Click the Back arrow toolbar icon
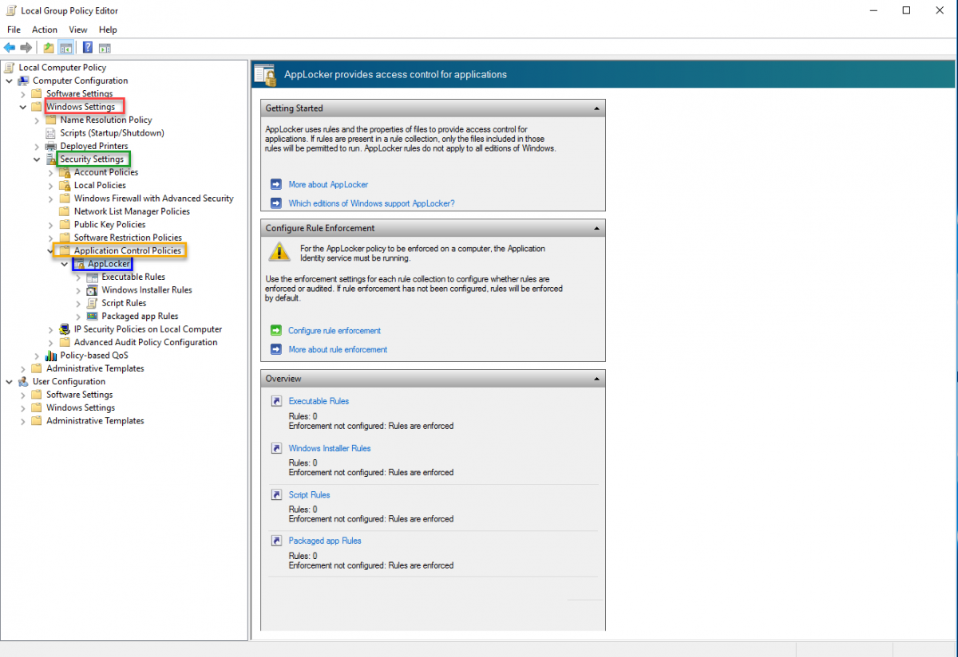This screenshot has width=958, height=657. coord(10,48)
